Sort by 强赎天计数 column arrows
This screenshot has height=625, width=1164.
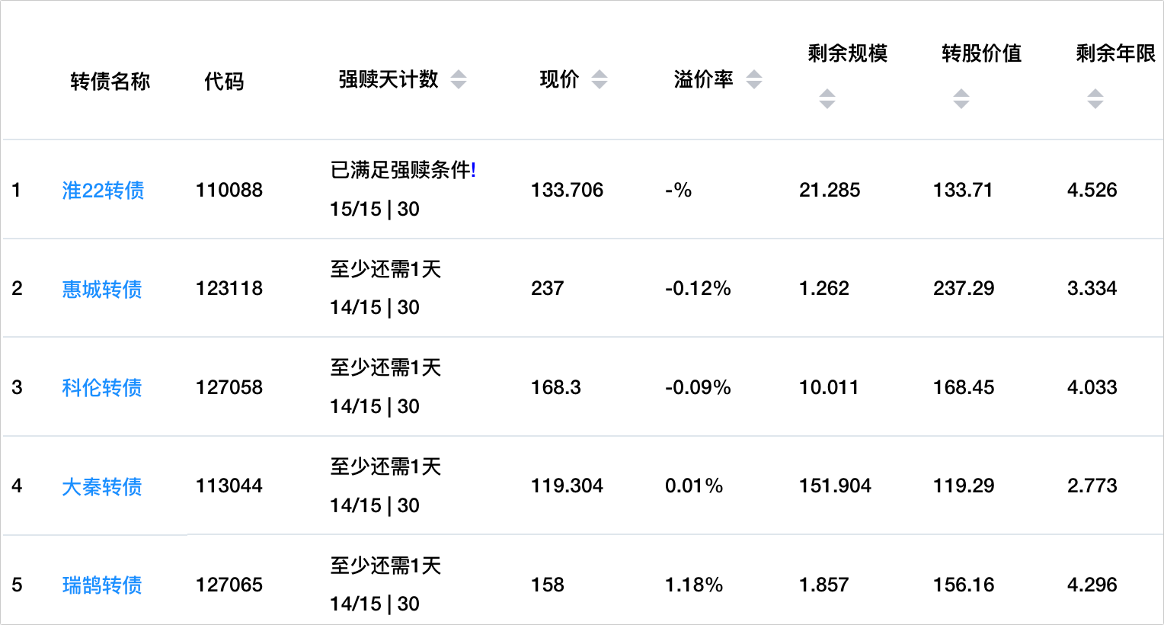(x=459, y=79)
